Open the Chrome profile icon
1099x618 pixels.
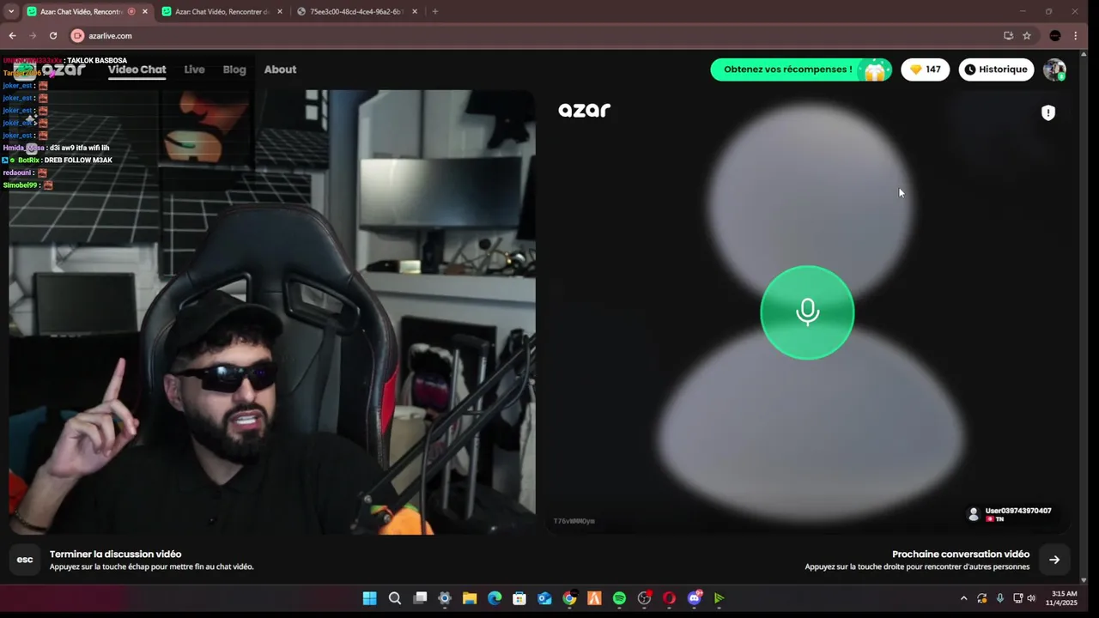1055,36
